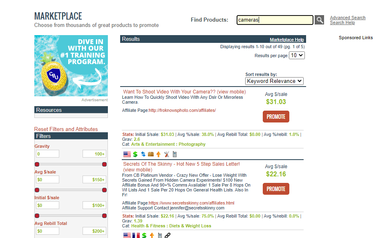
Task: Click the Avg Rebill Total maximum field showing $200+
Action: click(x=94, y=231)
